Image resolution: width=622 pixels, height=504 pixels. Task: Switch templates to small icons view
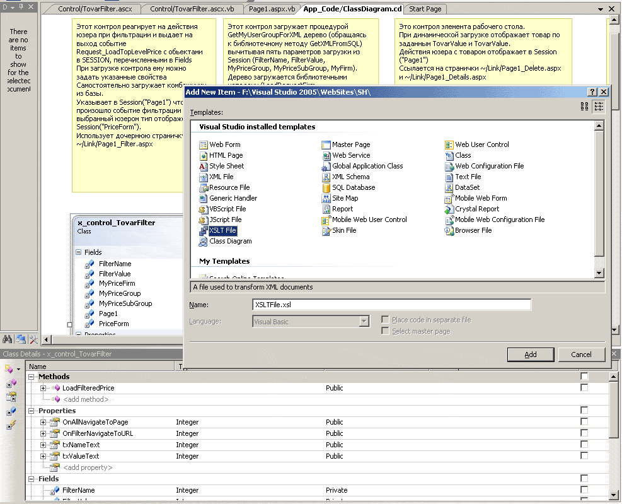click(x=599, y=106)
